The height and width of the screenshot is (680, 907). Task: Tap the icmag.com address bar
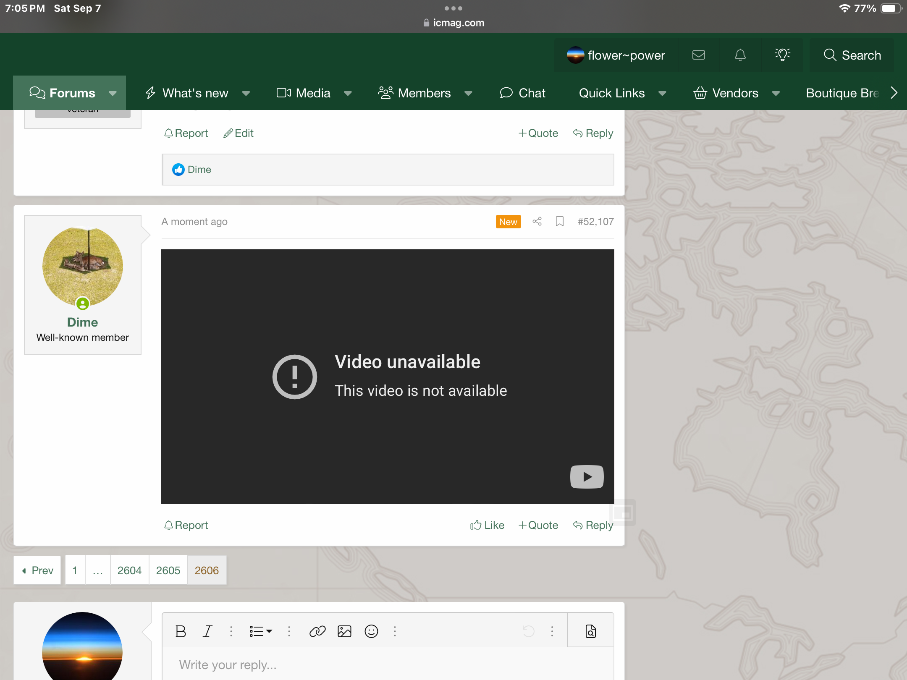[x=453, y=23]
